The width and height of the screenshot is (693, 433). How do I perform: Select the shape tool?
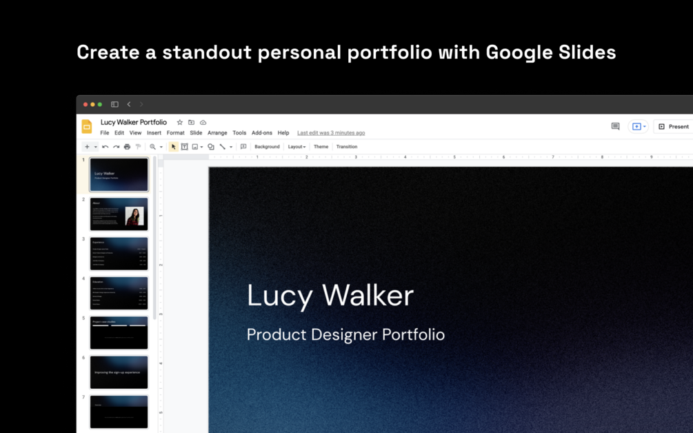(x=211, y=147)
